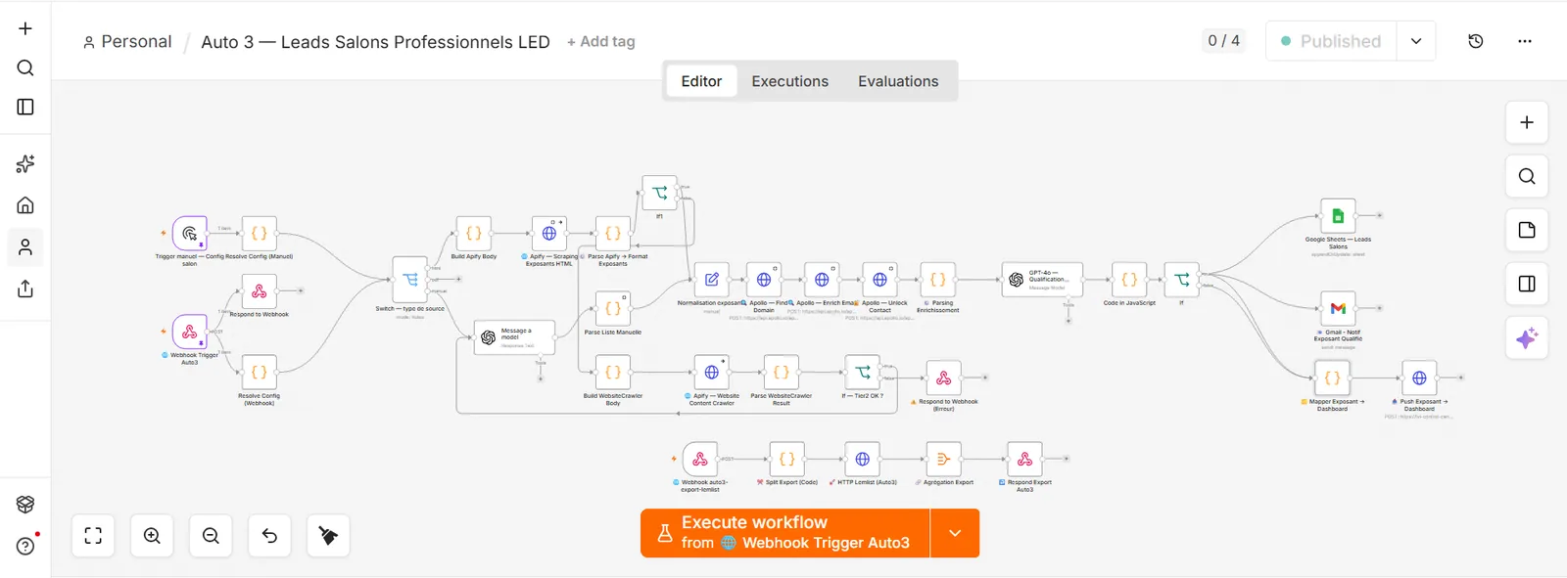
Task: Zoom in on the canvas
Action: [x=152, y=536]
